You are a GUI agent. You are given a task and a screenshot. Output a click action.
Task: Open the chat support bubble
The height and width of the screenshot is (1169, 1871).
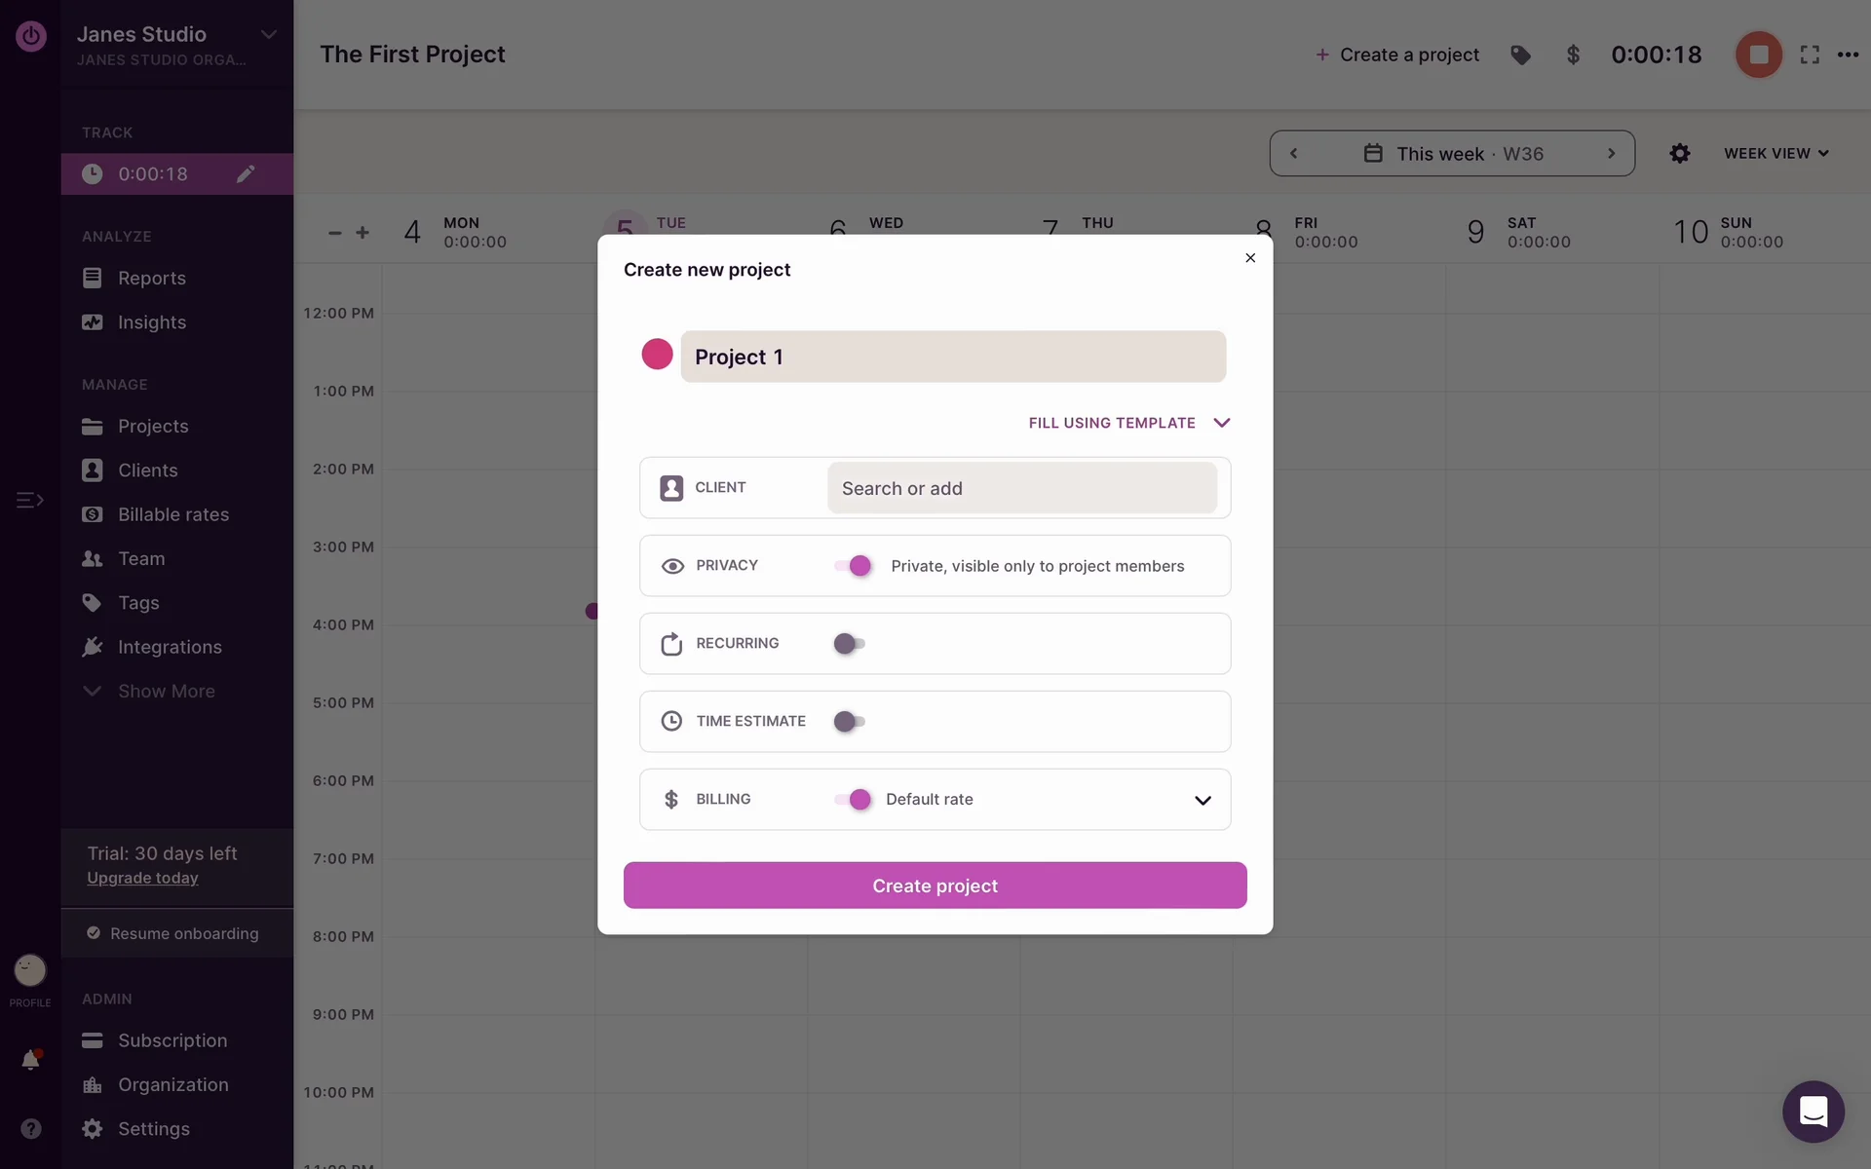pyautogui.click(x=1813, y=1111)
